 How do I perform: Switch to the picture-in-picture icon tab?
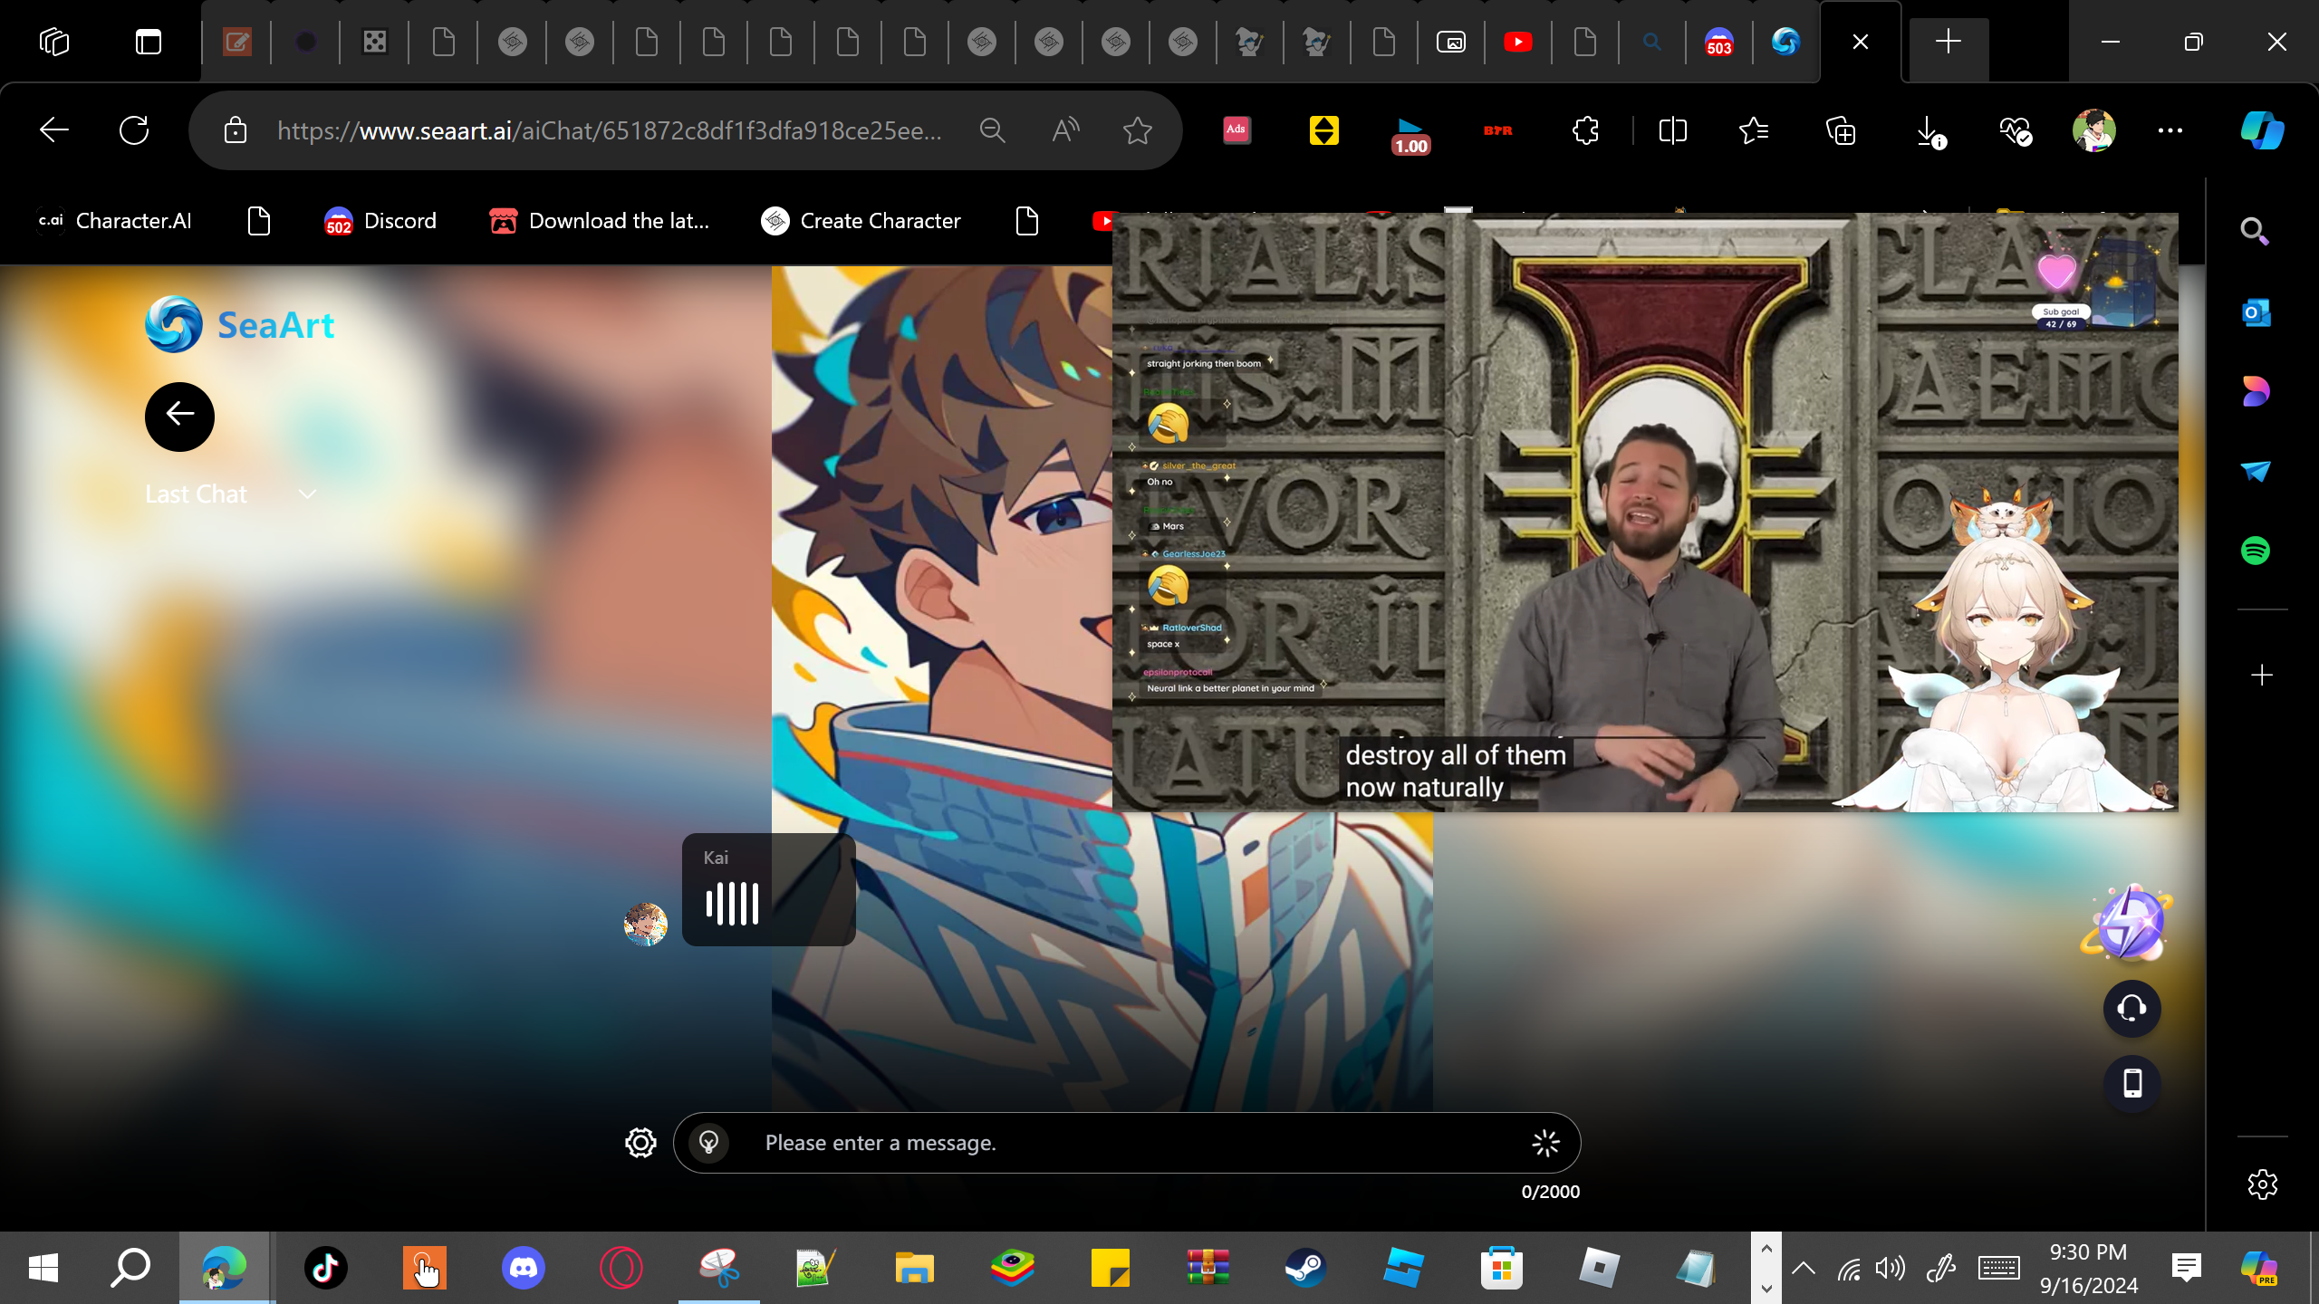1451,42
